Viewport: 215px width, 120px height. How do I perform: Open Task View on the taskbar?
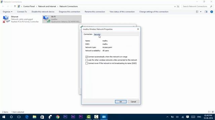click(x=19, y=117)
